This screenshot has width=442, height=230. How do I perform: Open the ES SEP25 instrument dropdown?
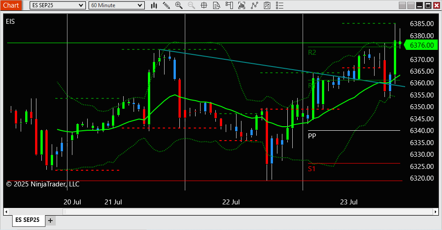tap(58, 5)
